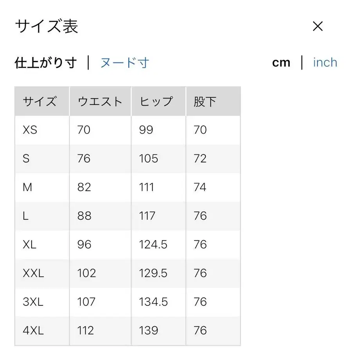Click the ウエスト column header
This screenshot has height=352, width=352.
(x=100, y=101)
